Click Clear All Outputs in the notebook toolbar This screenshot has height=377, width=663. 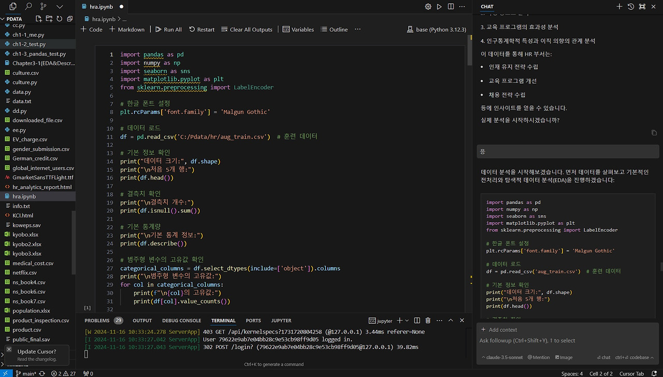point(247,30)
